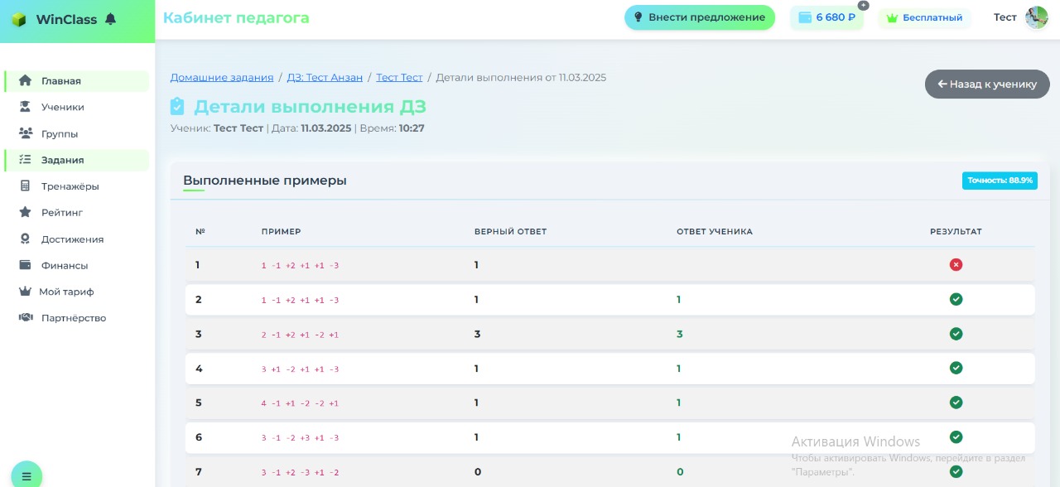Screen dimensions: 1060x487
Task: Open Главная in the sidebar
Action: click(x=61, y=81)
